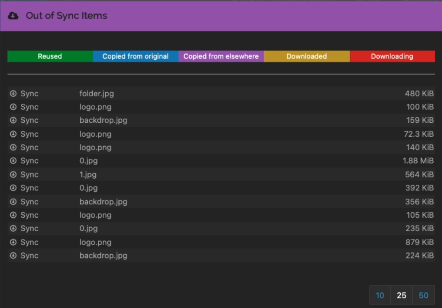Click the sync icon on the 879 KiB logo.png row
This screenshot has width=442, height=308.
coord(13,242)
